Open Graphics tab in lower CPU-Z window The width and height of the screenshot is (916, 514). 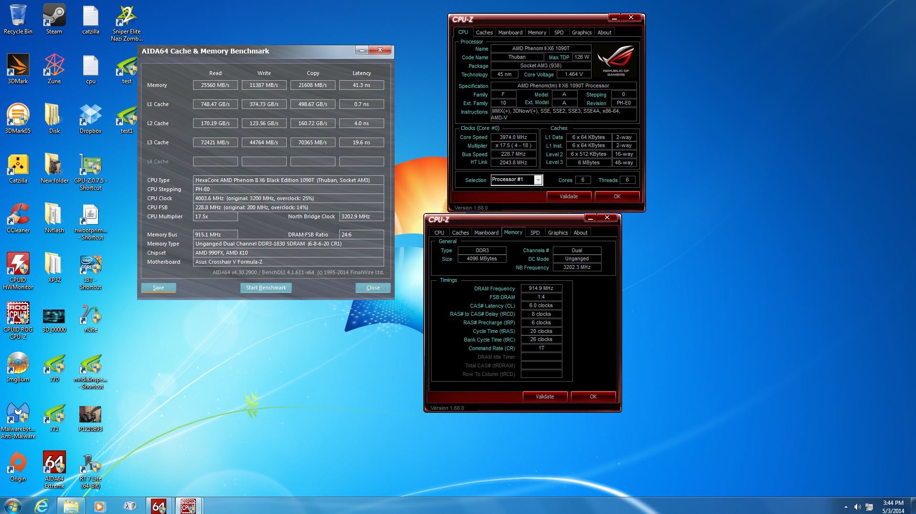tap(558, 233)
